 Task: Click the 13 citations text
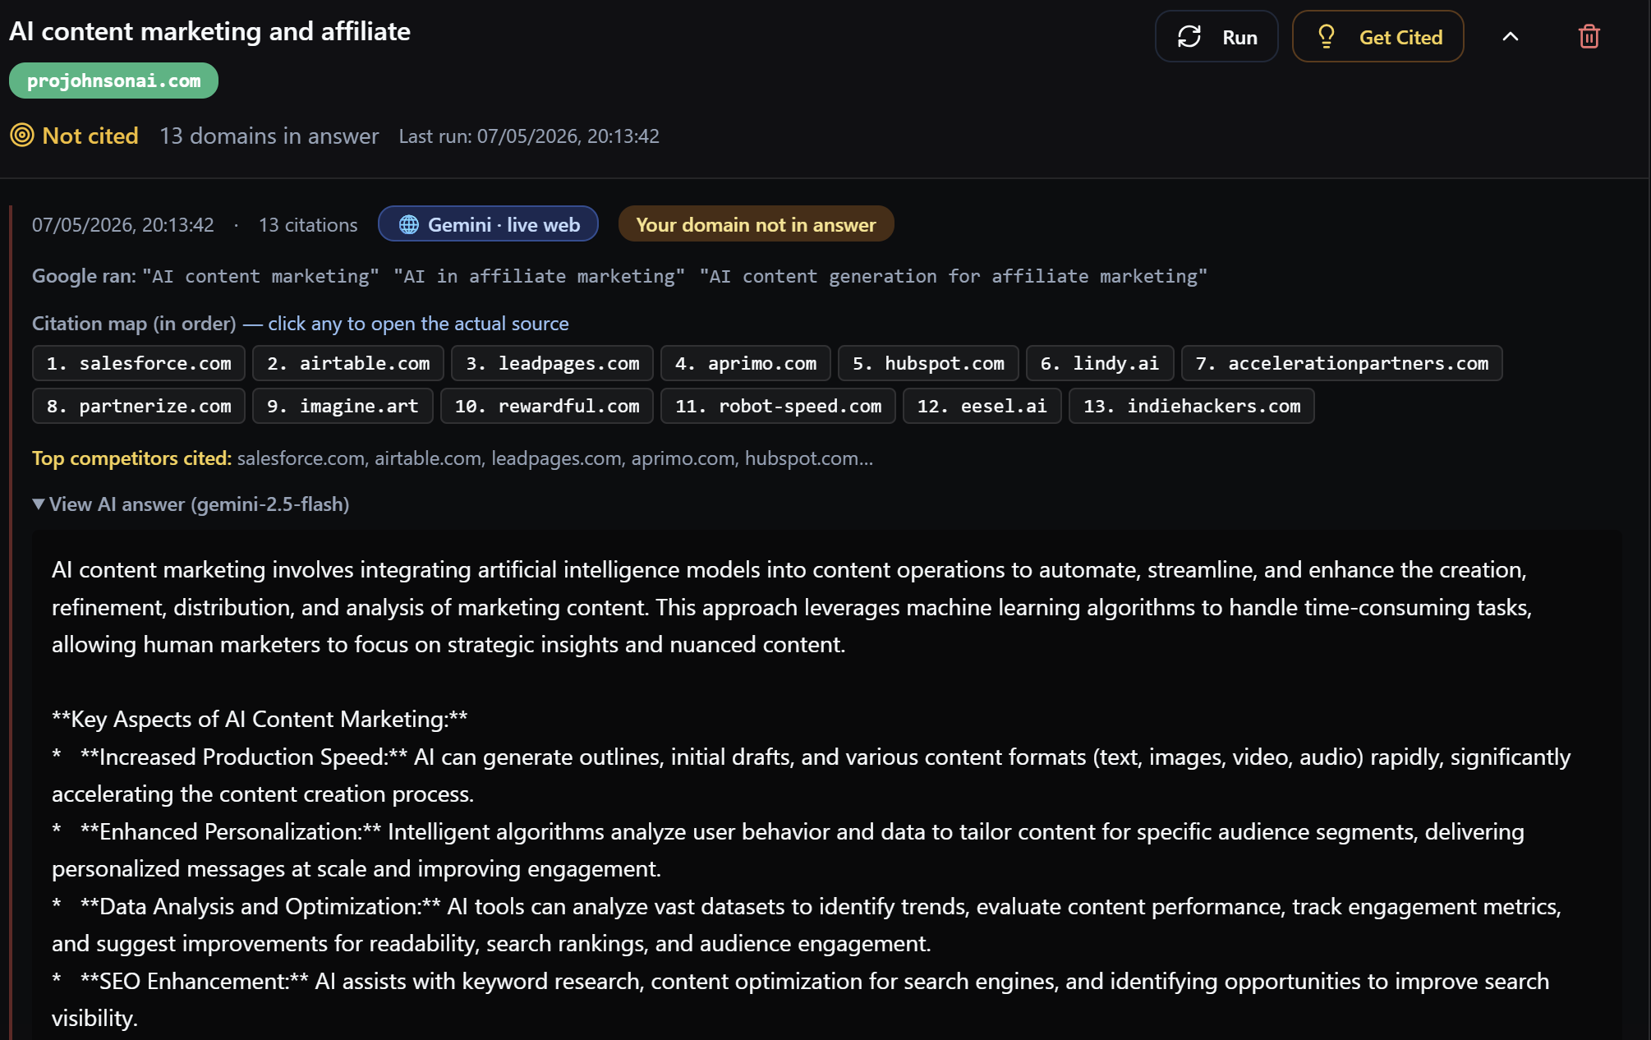308,225
